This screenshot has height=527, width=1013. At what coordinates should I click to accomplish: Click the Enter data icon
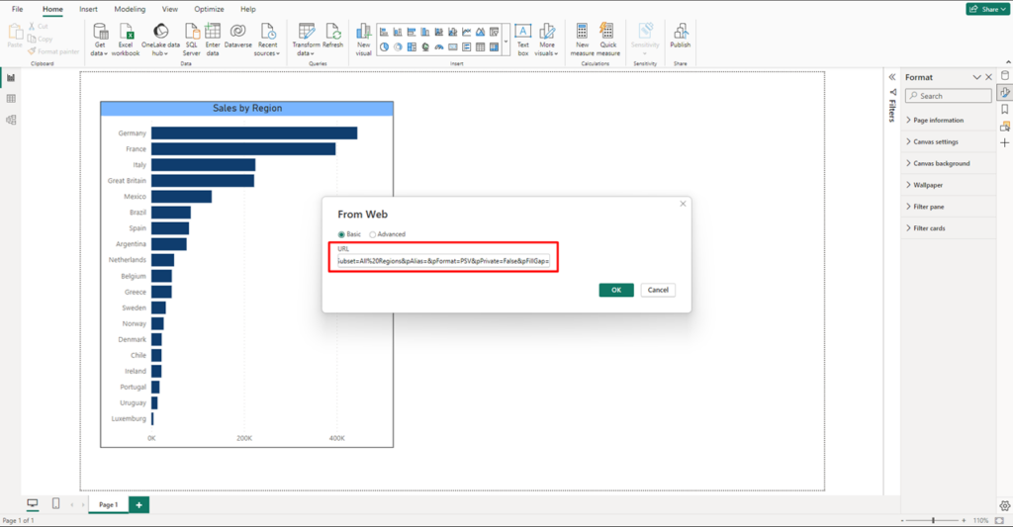click(213, 31)
